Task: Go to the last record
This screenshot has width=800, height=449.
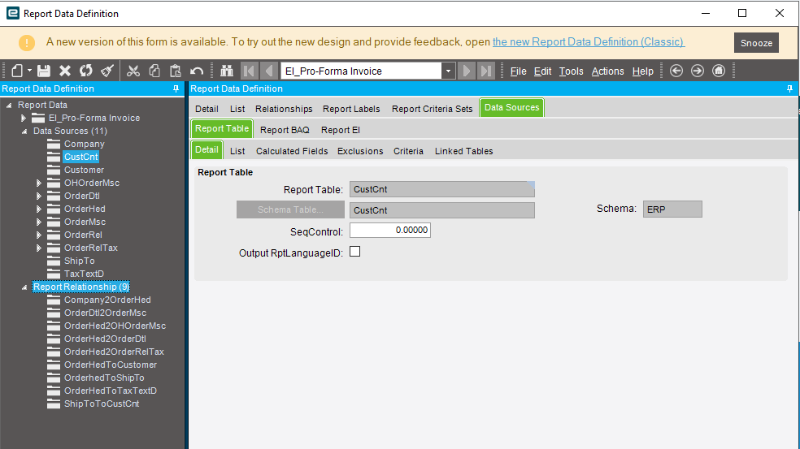Action: [x=486, y=71]
